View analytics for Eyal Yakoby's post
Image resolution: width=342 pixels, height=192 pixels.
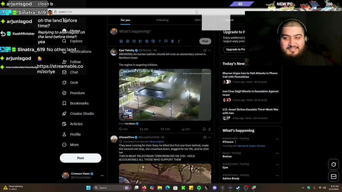(186, 129)
